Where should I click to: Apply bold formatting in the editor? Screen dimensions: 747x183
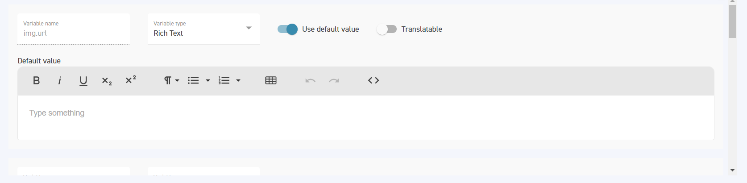click(37, 80)
